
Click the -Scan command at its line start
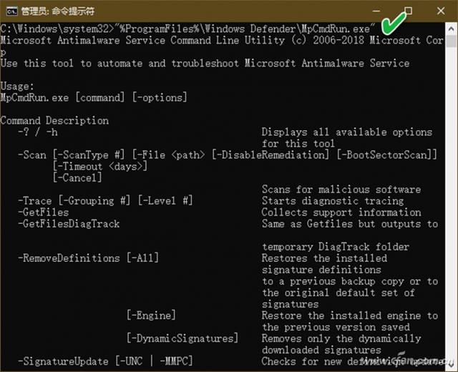(x=33, y=155)
